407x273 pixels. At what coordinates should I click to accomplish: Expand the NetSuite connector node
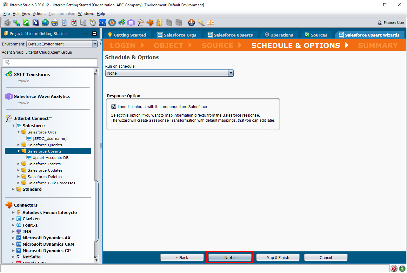click(13, 257)
